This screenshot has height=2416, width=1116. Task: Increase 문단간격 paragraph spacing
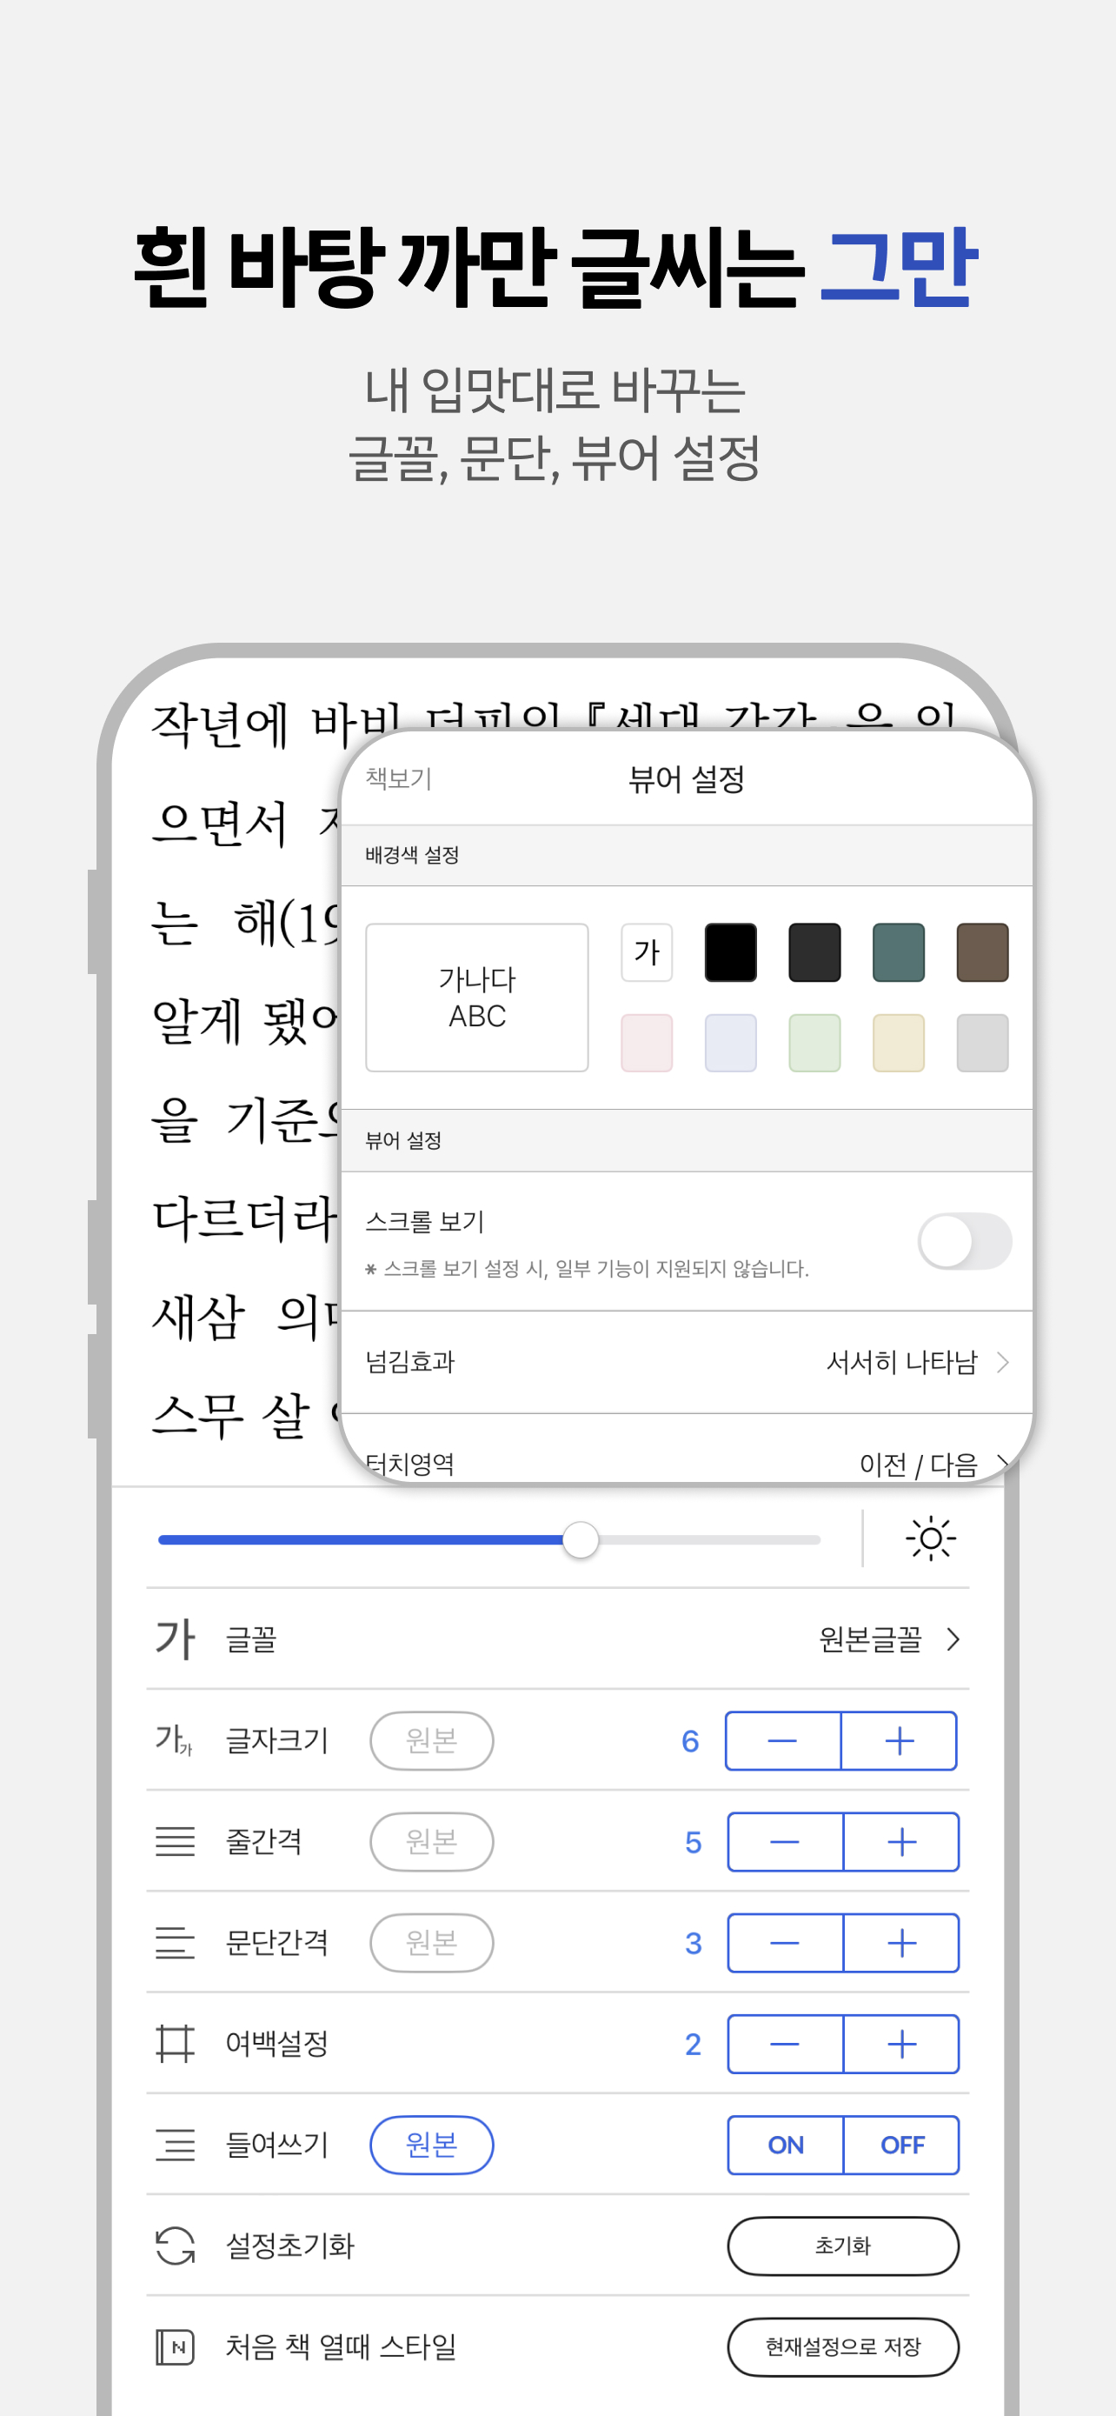point(901,1943)
